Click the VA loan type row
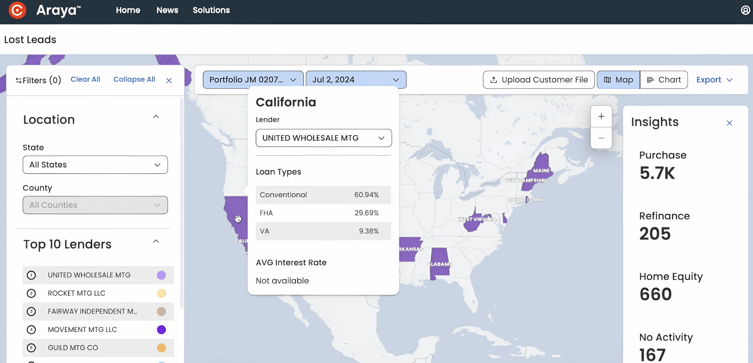This screenshot has height=363, width=753. coord(323,231)
